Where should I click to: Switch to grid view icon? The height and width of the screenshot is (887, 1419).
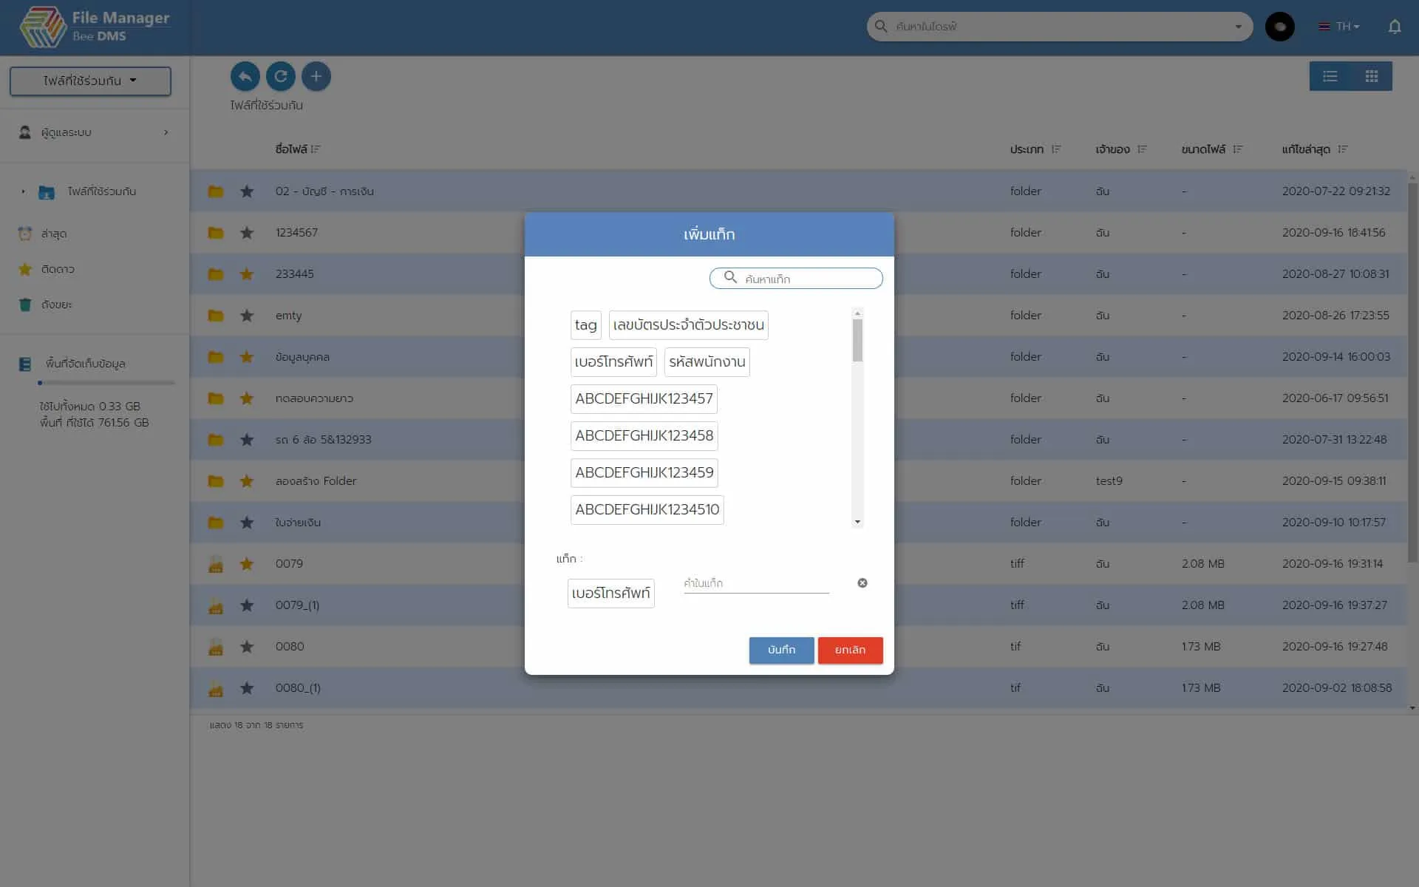[x=1372, y=76]
